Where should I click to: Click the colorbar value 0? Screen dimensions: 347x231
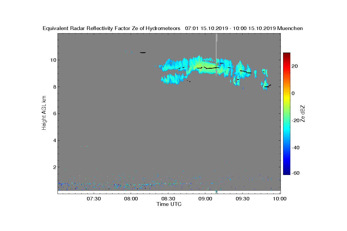point(293,93)
